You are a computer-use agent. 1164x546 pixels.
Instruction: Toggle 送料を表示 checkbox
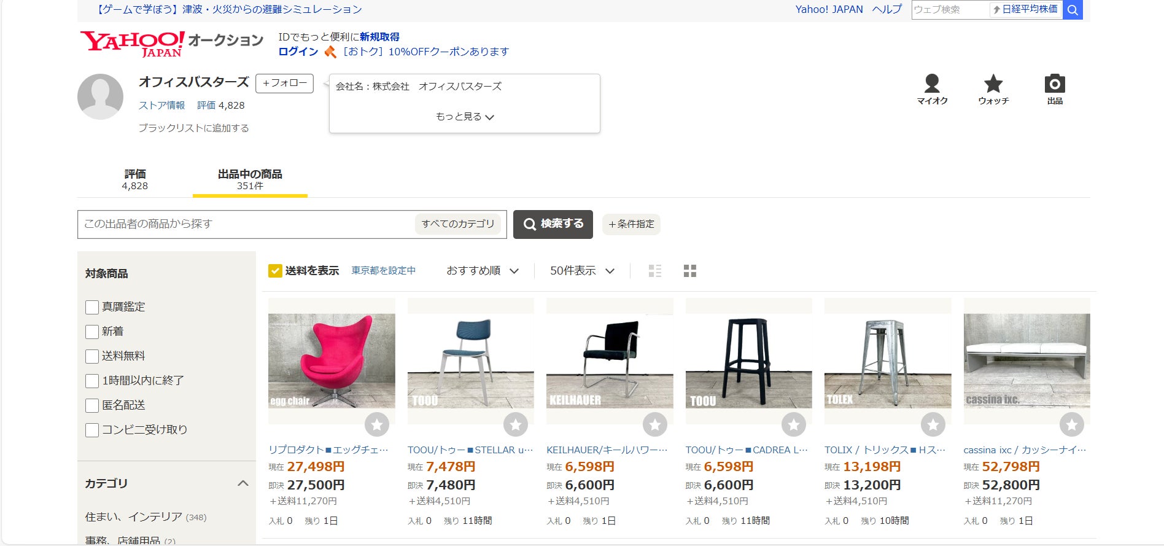click(275, 271)
